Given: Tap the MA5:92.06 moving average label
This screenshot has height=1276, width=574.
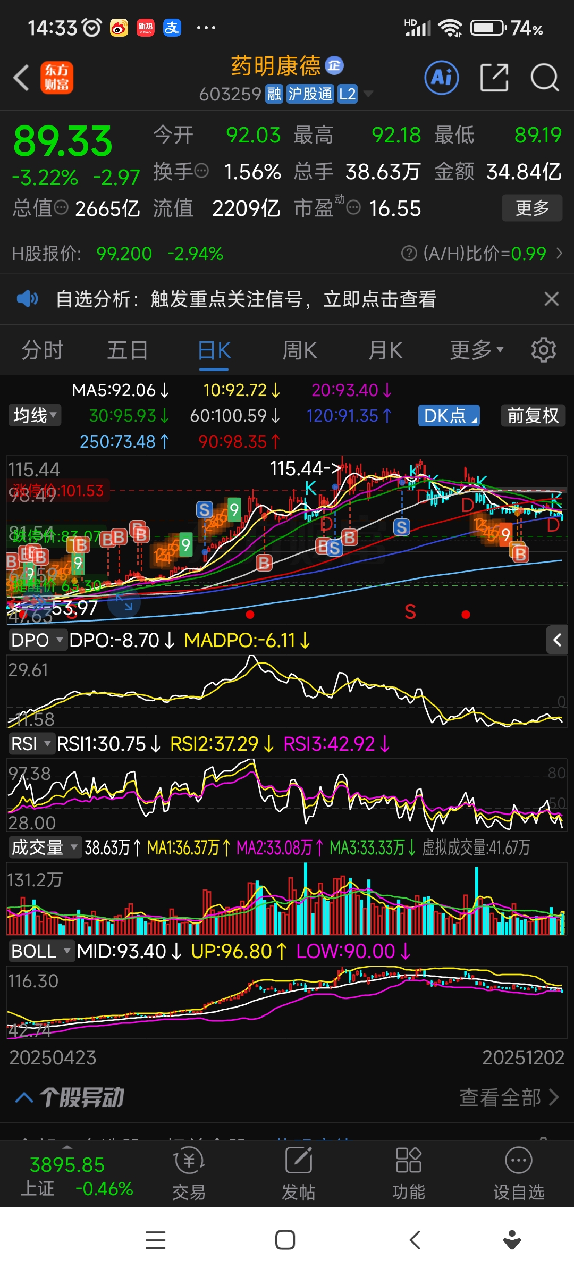Looking at the screenshot, I should (120, 390).
